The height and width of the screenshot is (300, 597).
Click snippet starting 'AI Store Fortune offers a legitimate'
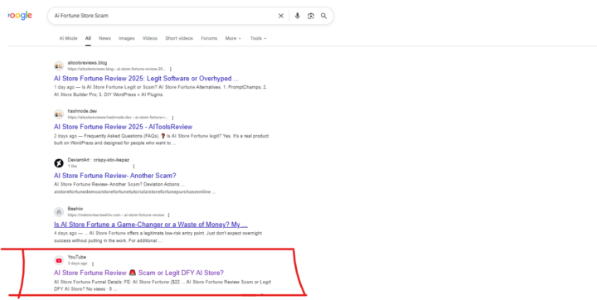pos(143,233)
